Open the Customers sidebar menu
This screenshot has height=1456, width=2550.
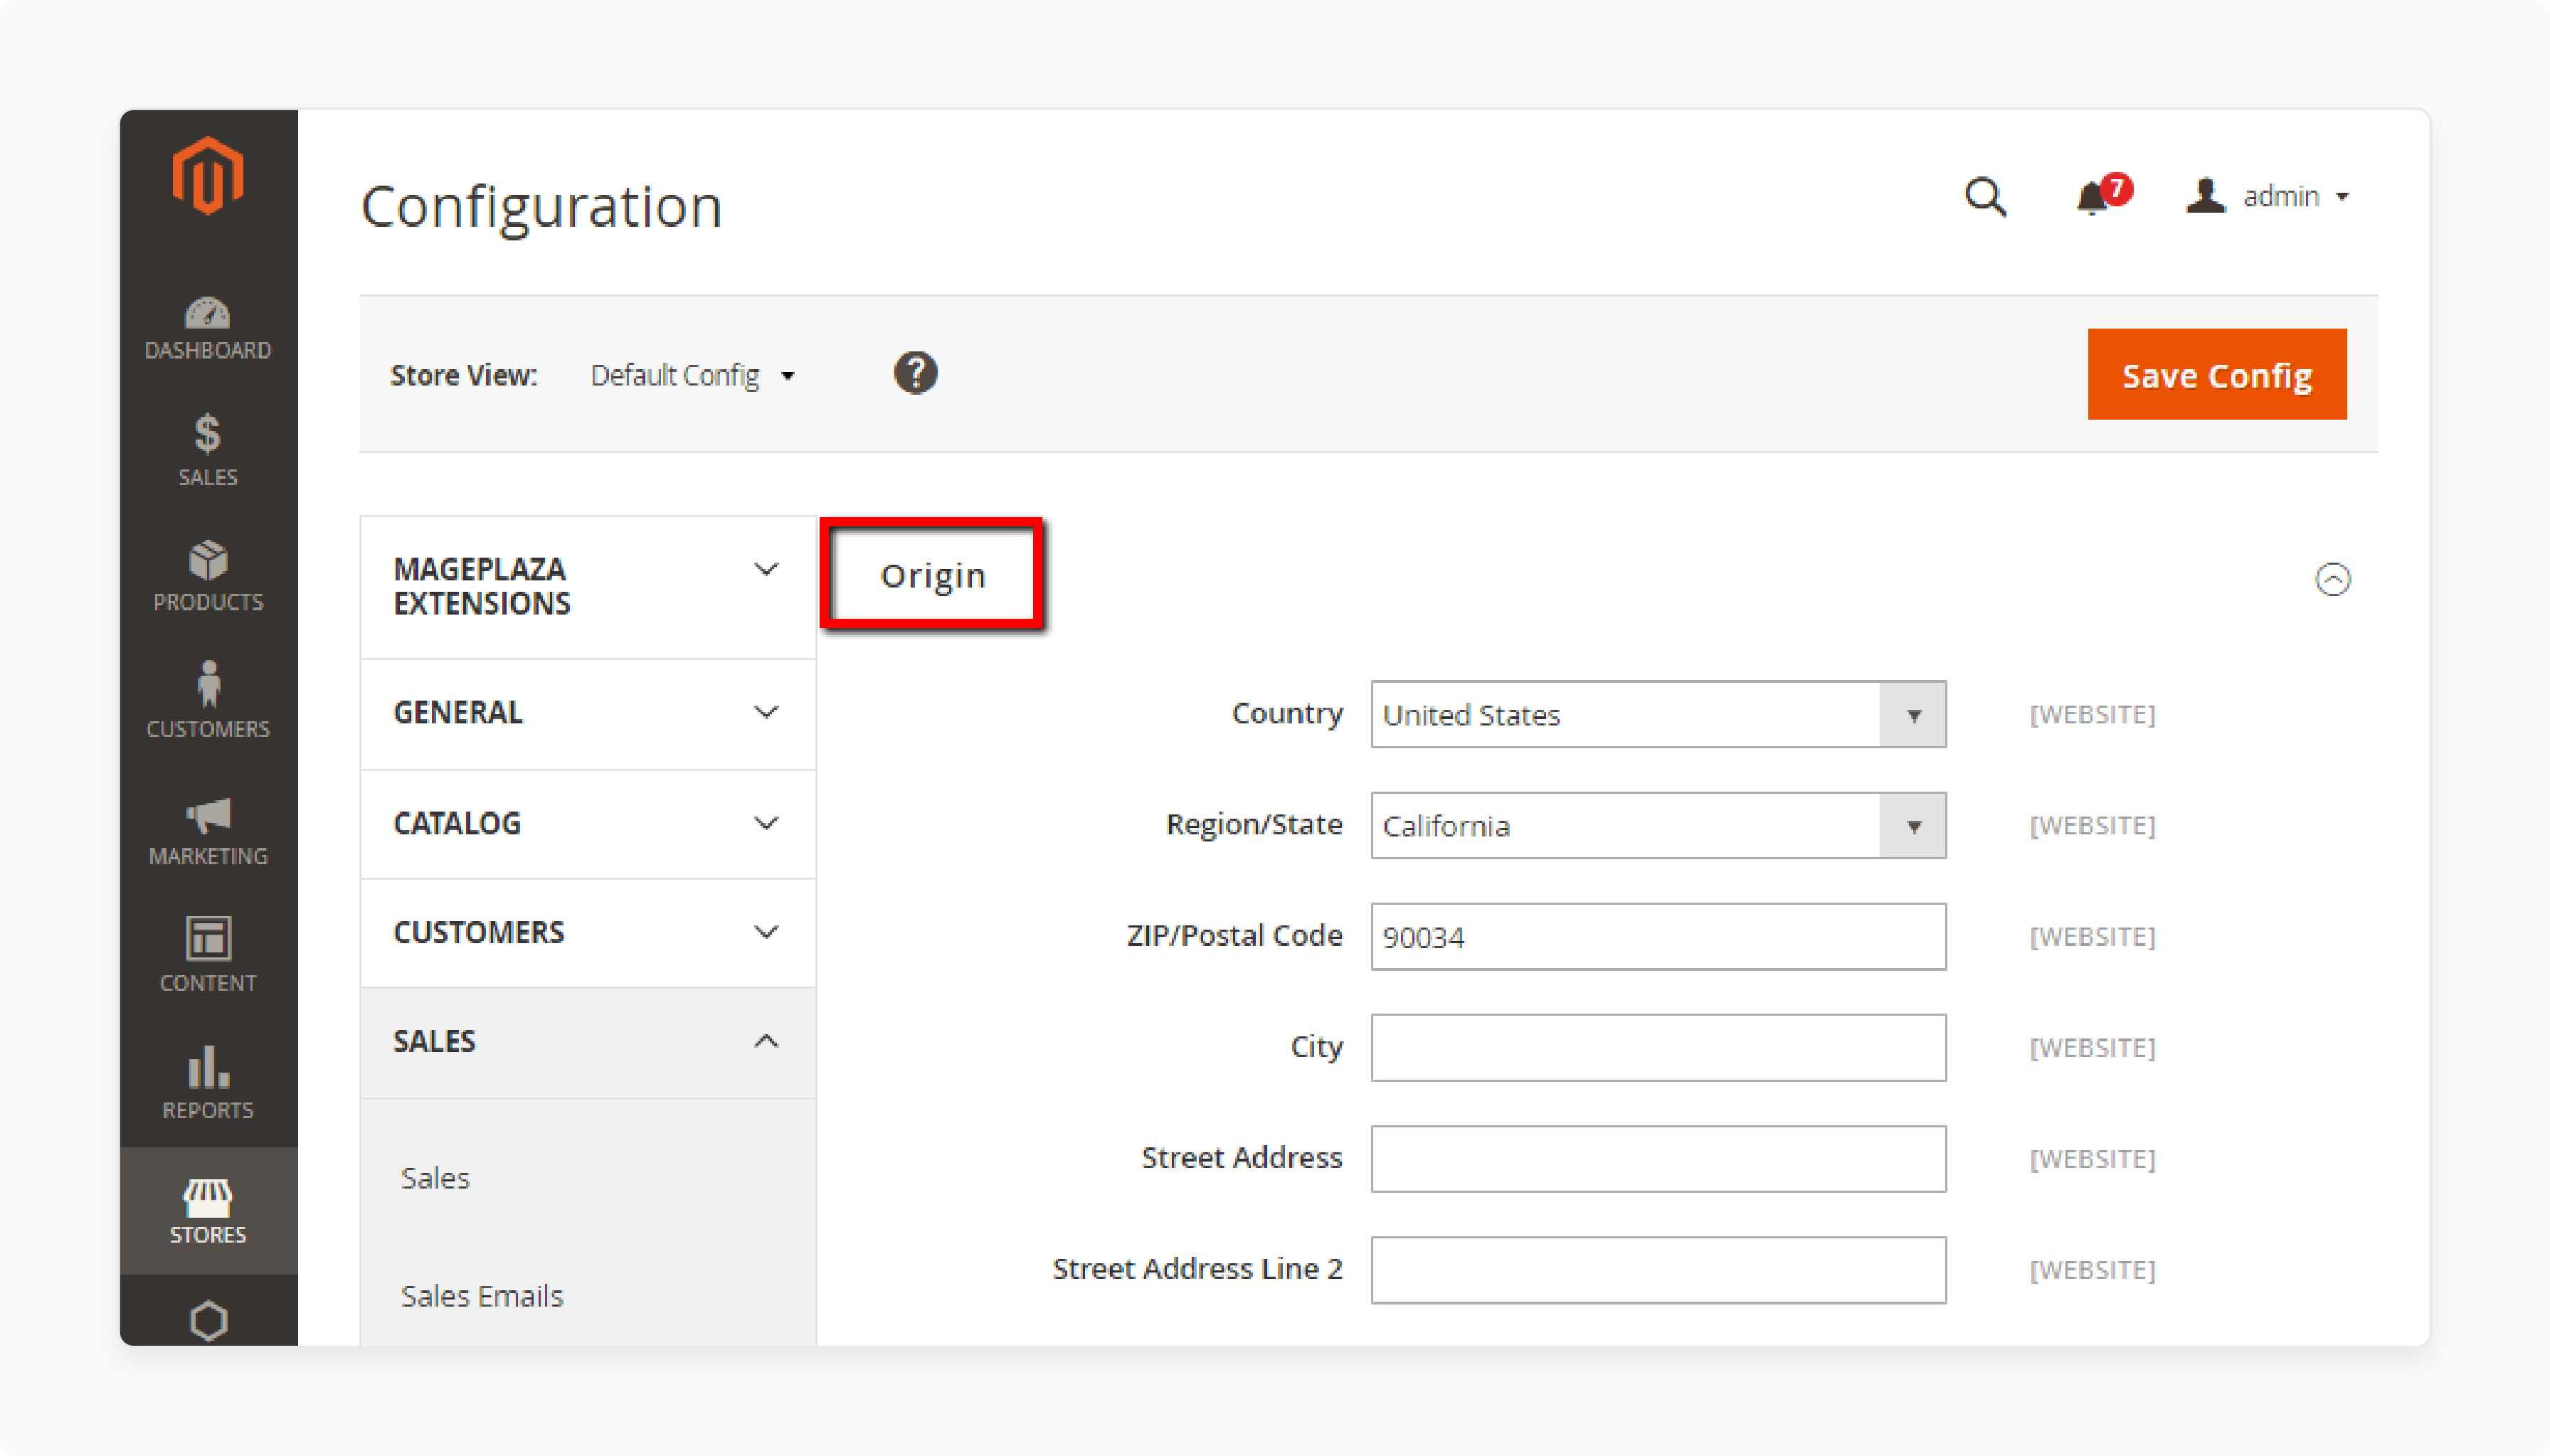pos(208,701)
